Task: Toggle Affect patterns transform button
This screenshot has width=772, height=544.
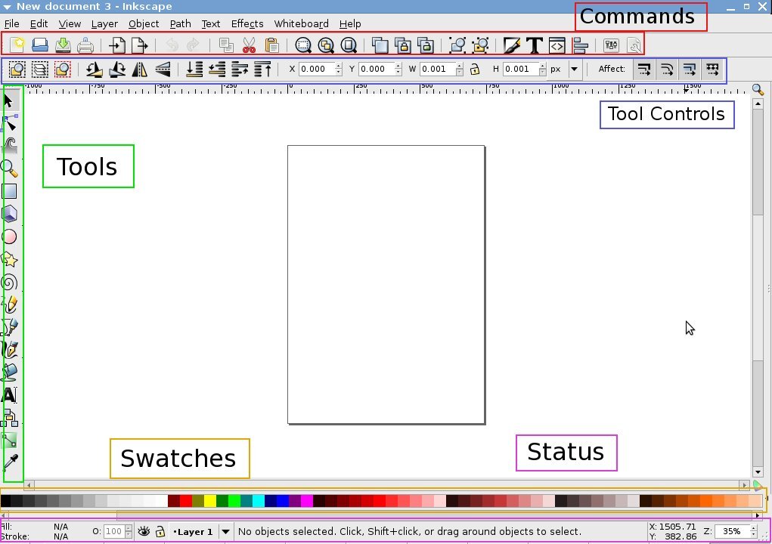Action: click(712, 70)
